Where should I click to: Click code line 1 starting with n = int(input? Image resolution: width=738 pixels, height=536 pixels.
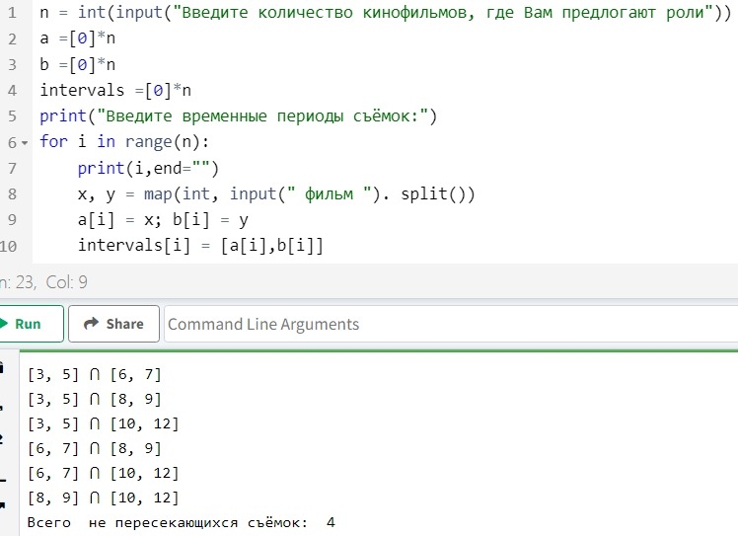pyautogui.click(x=386, y=12)
